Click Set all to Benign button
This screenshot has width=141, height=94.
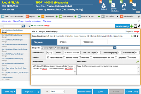click(x=122, y=26)
